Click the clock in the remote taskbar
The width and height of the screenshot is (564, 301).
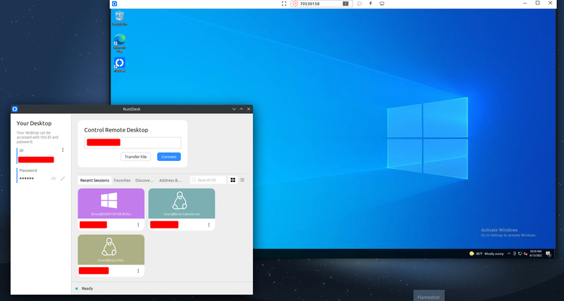[x=534, y=254]
